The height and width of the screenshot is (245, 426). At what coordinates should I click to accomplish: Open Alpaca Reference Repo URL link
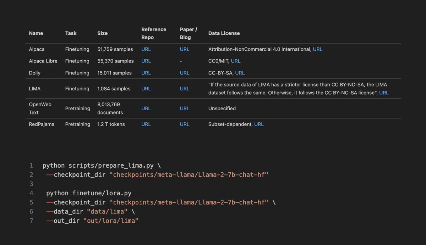pos(146,49)
